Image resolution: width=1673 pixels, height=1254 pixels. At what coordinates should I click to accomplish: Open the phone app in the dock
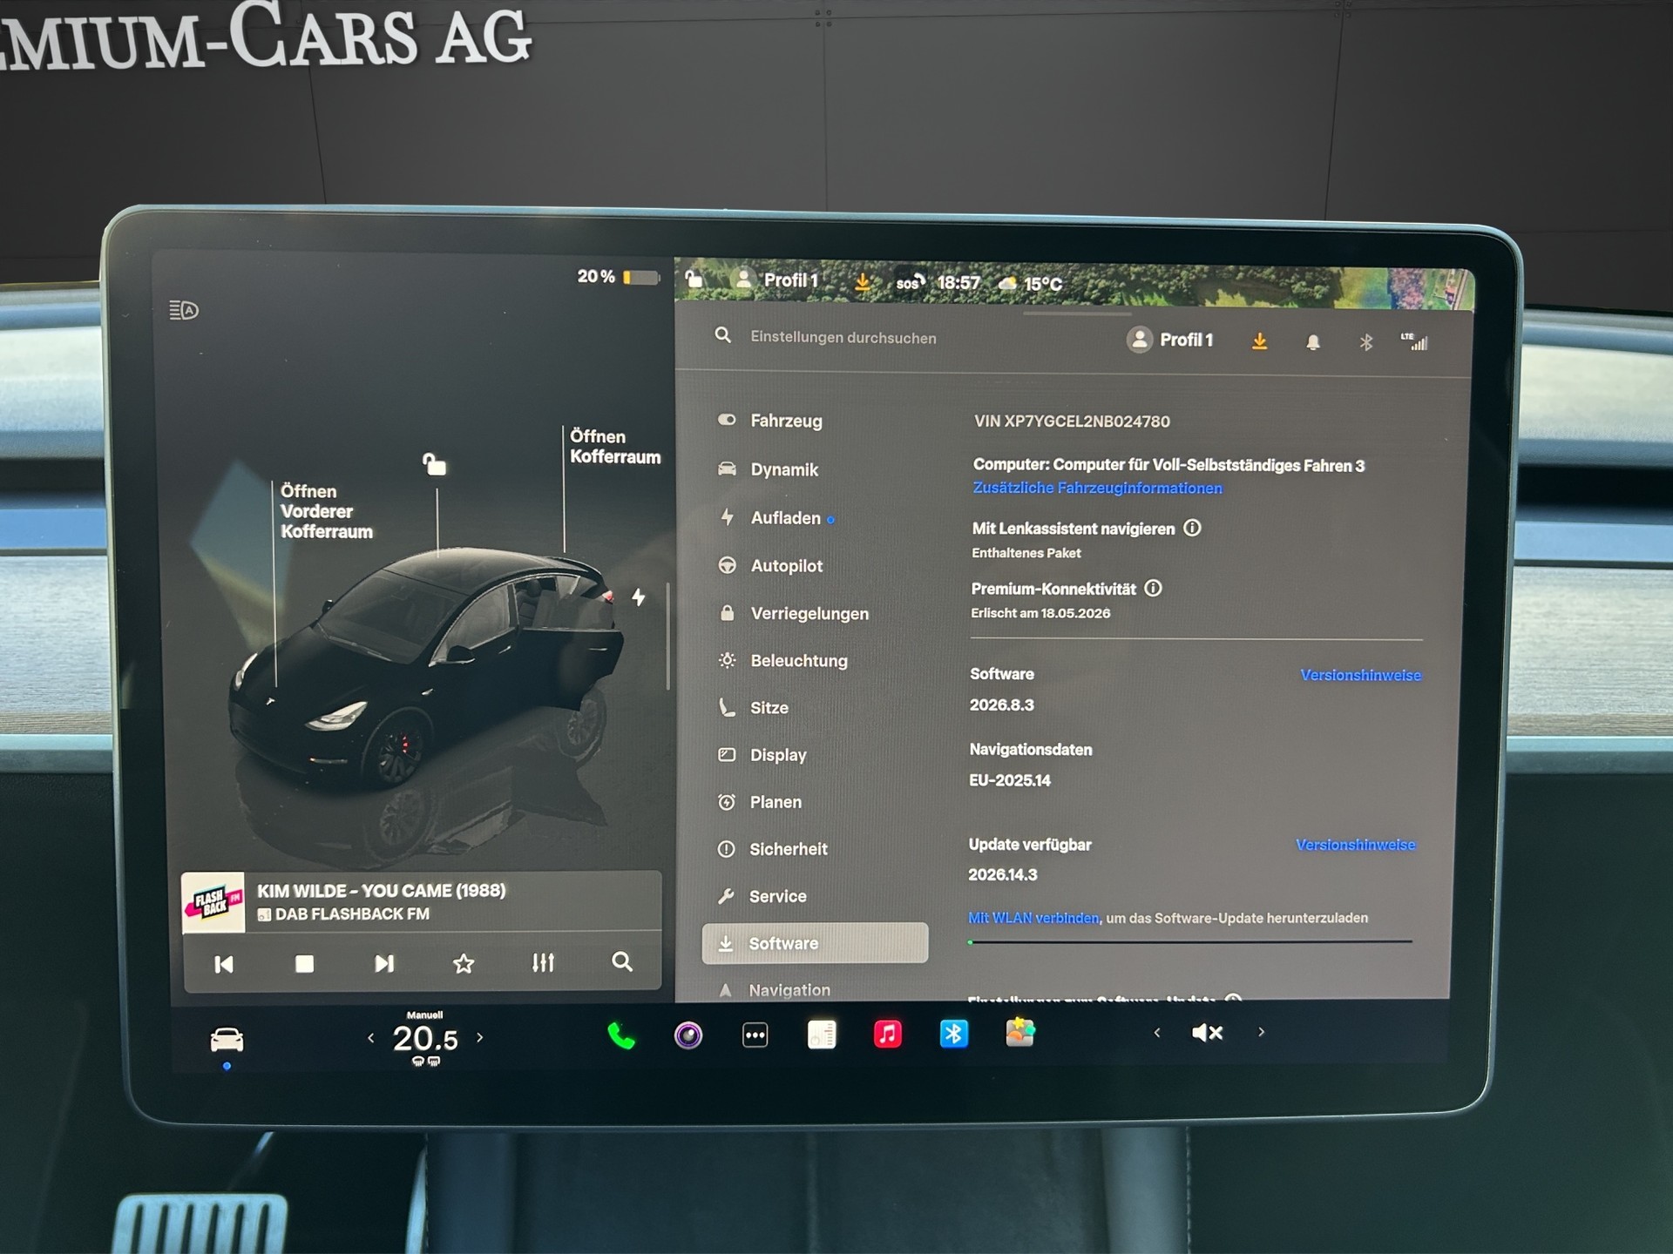[x=621, y=1035]
